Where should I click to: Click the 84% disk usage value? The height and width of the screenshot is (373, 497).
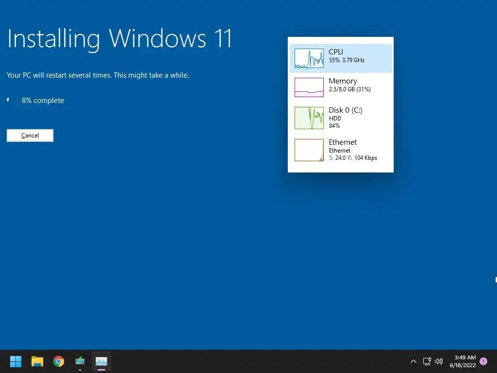(334, 126)
